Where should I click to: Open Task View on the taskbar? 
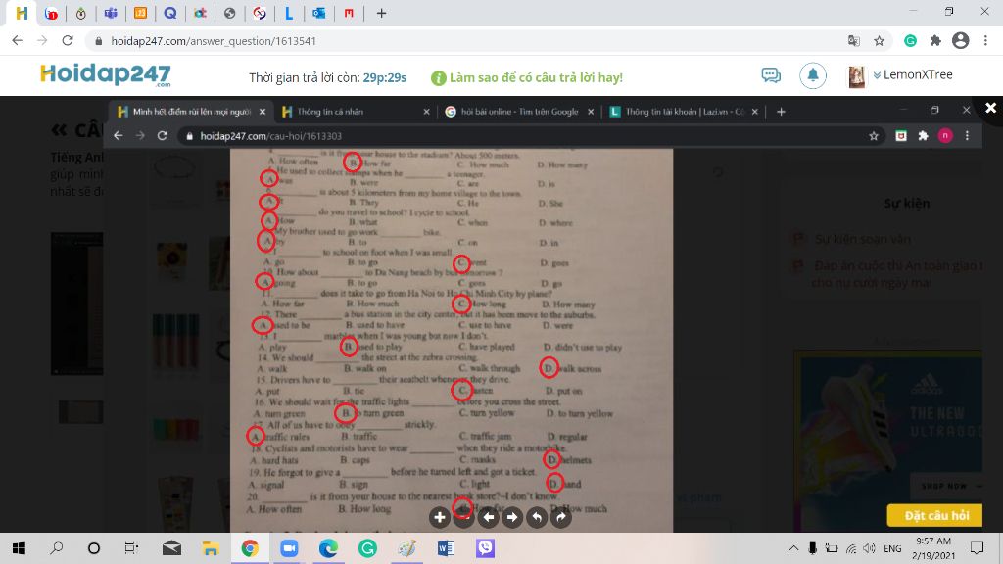(131, 548)
